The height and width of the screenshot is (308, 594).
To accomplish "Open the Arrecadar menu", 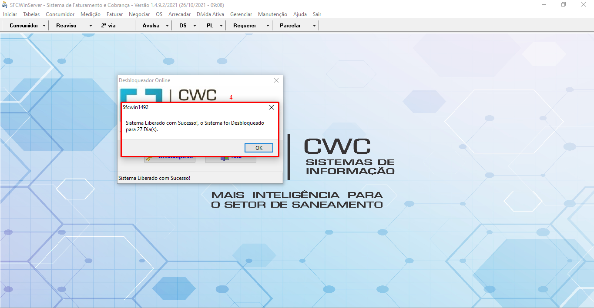I will coord(179,14).
